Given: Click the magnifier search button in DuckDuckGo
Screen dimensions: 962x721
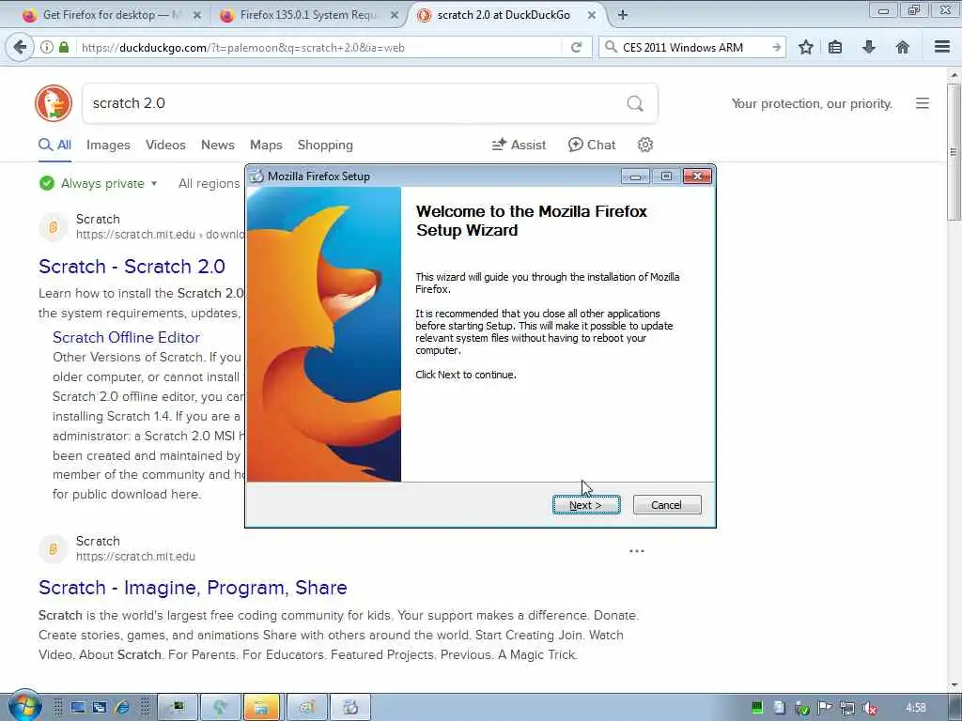Looking at the screenshot, I should coord(635,103).
